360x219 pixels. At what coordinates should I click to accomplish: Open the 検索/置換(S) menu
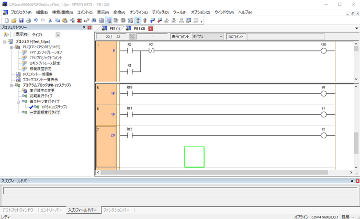[x=62, y=13]
